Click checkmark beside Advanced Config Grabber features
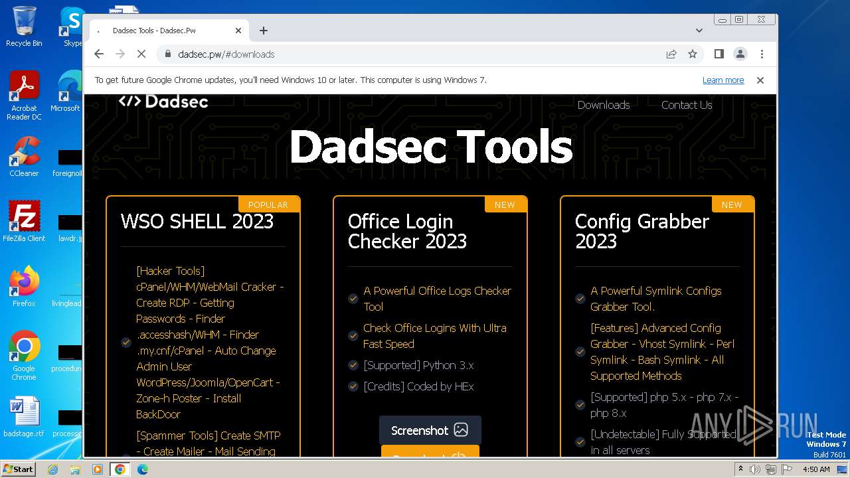The height and width of the screenshot is (478, 850). click(580, 352)
